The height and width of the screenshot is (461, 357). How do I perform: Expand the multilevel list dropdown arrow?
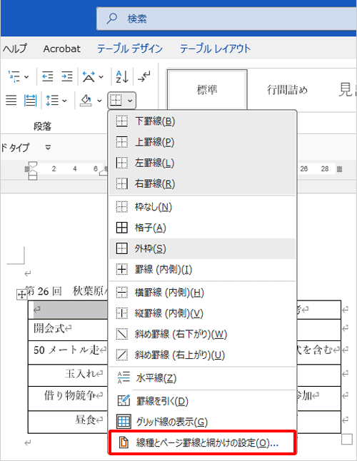(26, 77)
